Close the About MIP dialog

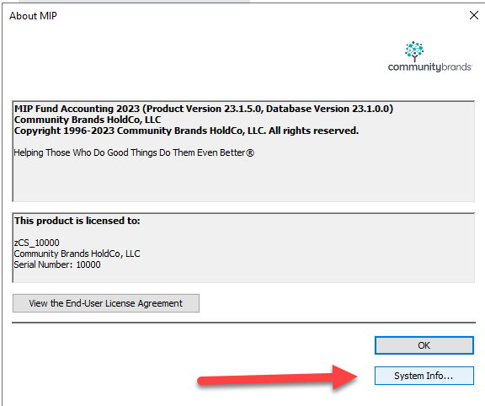[x=473, y=15]
